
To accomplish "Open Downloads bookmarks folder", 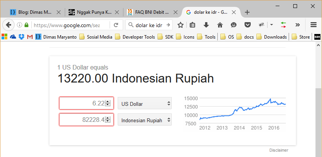I will click(x=272, y=37).
